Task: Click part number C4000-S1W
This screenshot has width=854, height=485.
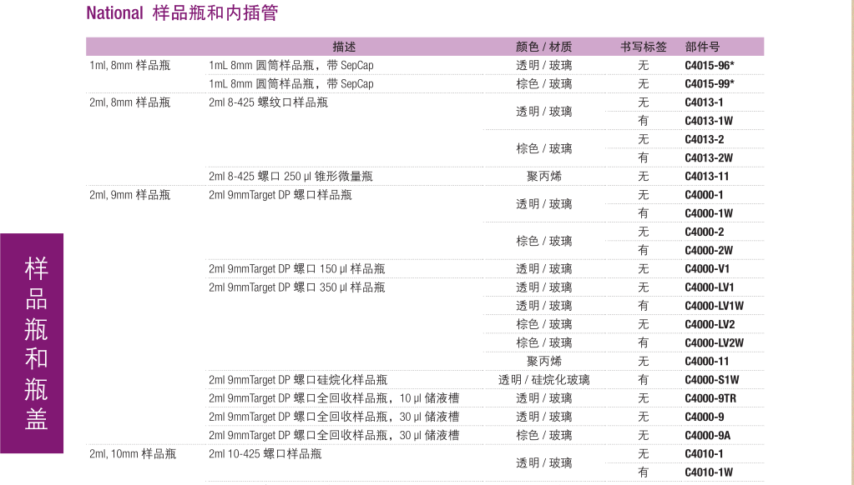Action: pos(712,379)
